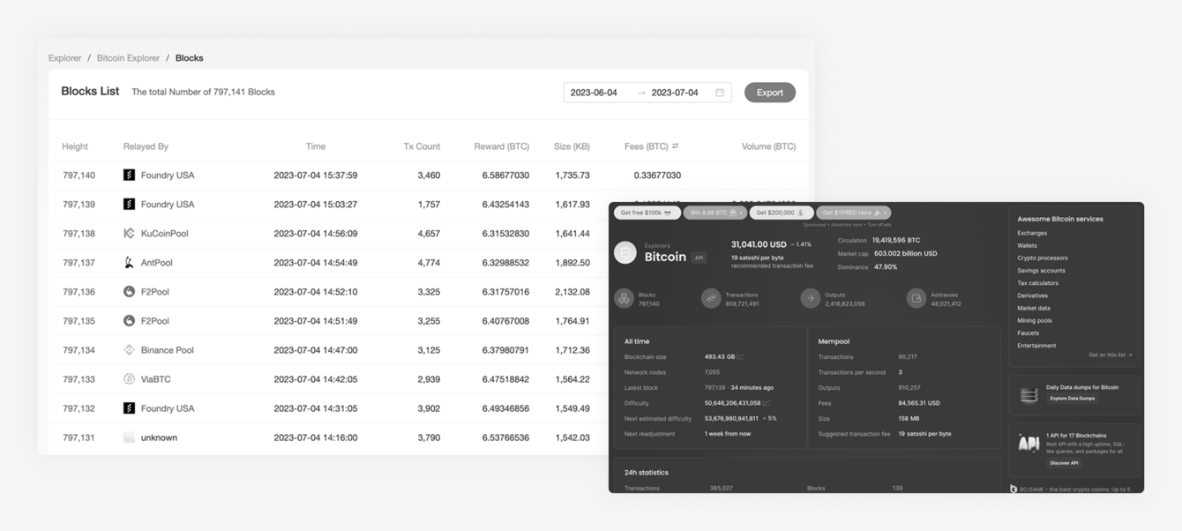Click the ViaBTC logo icon

pyautogui.click(x=129, y=379)
